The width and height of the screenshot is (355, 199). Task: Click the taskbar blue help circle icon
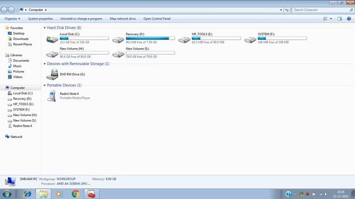click(x=288, y=194)
